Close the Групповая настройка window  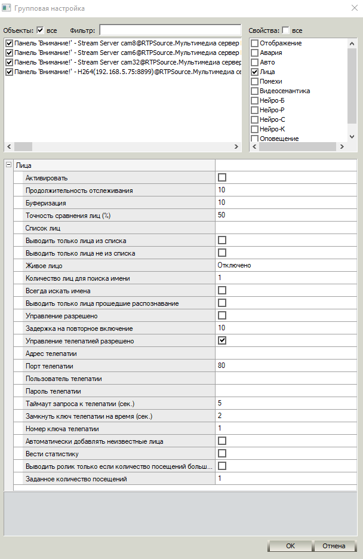pyautogui.click(x=355, y=8)
